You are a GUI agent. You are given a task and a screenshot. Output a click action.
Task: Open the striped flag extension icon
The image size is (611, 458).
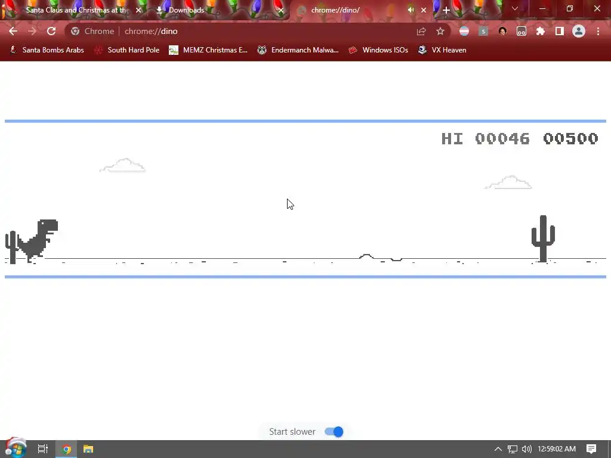coord(464,31)
